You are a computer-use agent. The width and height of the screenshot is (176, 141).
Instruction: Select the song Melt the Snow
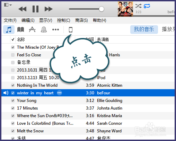[x=30, y=131]
